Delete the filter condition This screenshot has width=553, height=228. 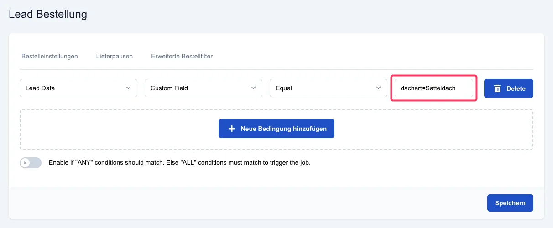coord(509,88)
